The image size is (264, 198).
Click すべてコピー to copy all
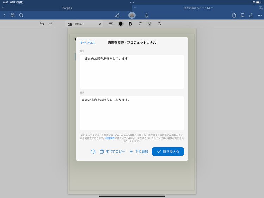click(112, 151)
